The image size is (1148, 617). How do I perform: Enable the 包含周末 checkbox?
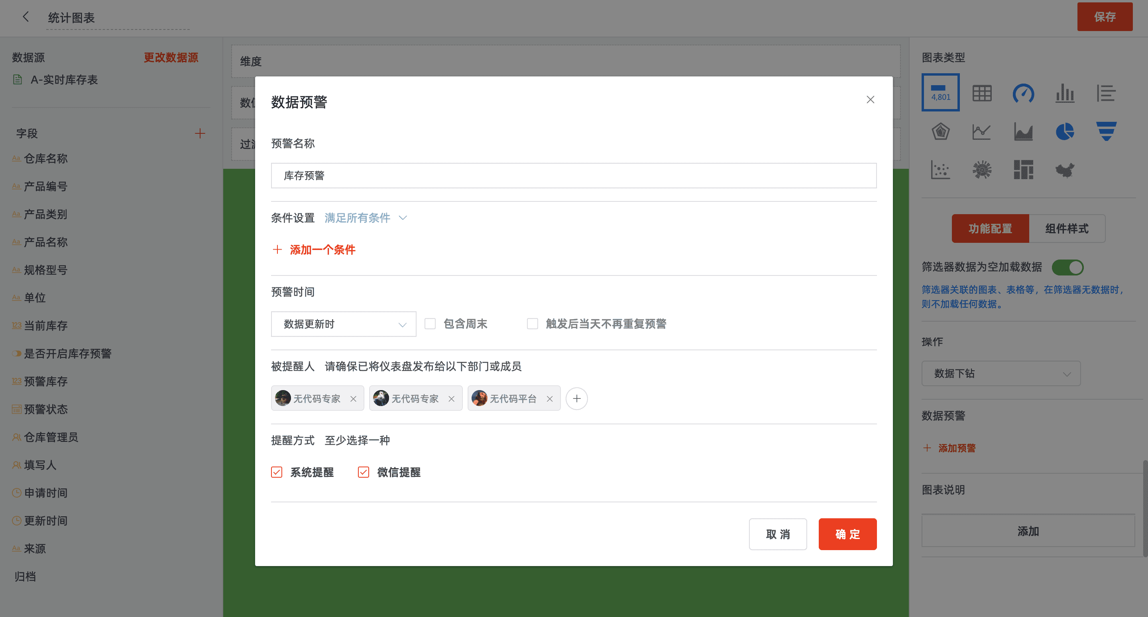(x=430, y=324)
